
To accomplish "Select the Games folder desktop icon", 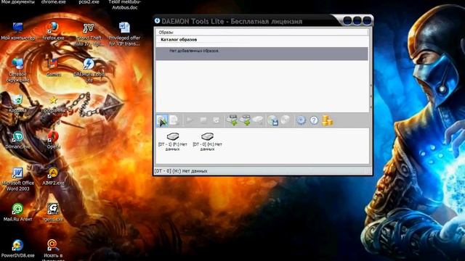I will click(53, 67).
